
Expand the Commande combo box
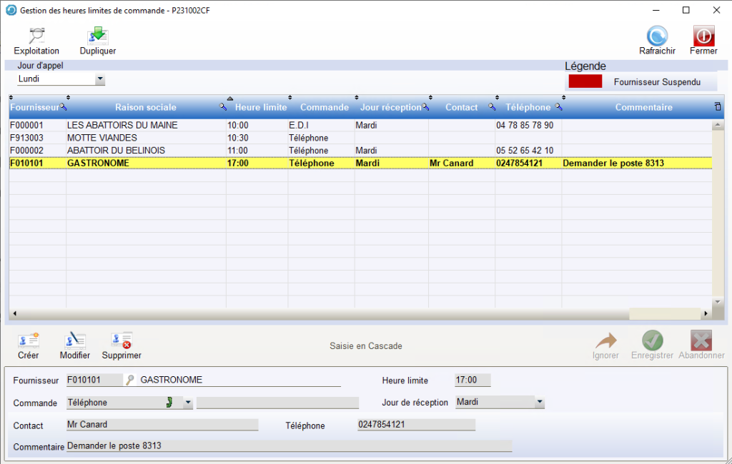click(188, 403)
